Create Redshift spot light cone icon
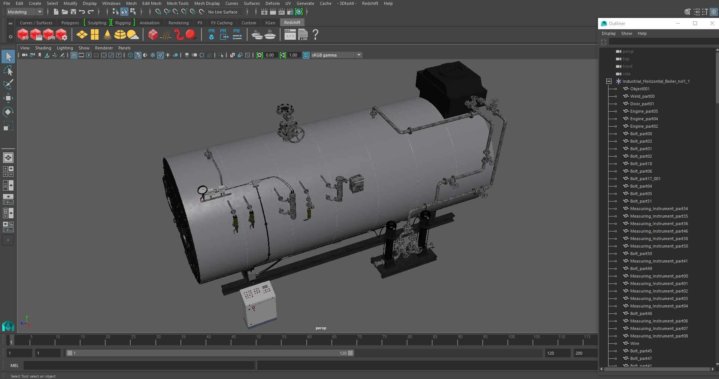Screen dimensions: 719x379 107,35
